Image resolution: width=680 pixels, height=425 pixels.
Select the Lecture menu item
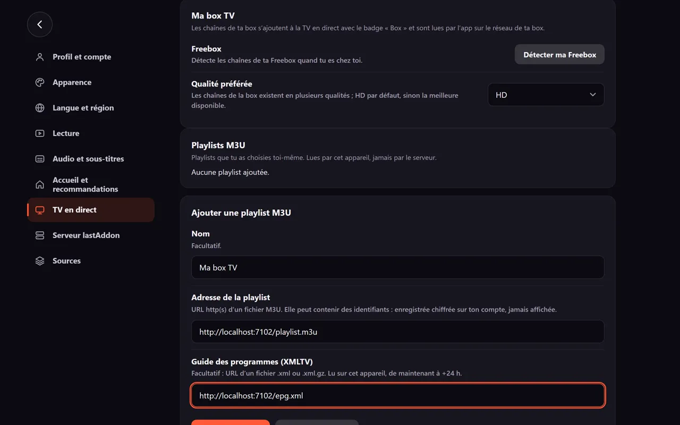click(x=91, y=133)
